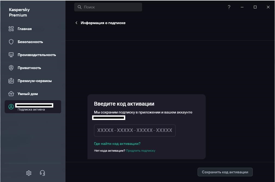Select the Приватность menu item
Screen dimensions: 275x182
coord(29,68)
